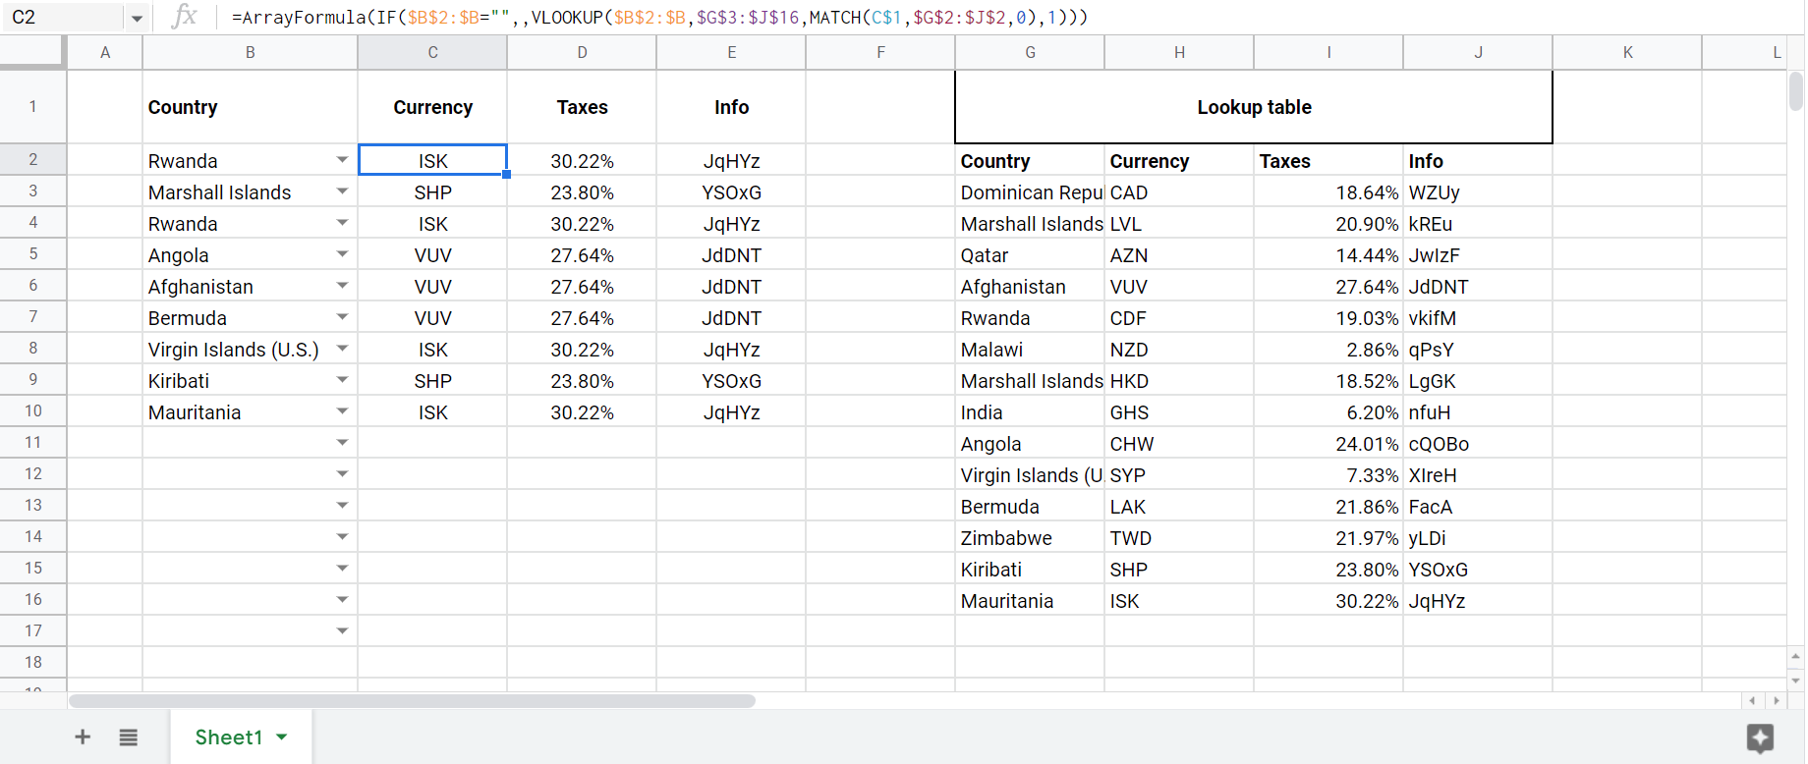Screen dimensions: 1808x764
Task: Select the 'Lookup table' merged header cell
Action: [1254, 107]
